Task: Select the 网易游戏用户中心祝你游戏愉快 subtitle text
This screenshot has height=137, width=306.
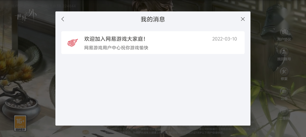Action: click(x=116, y=48)
